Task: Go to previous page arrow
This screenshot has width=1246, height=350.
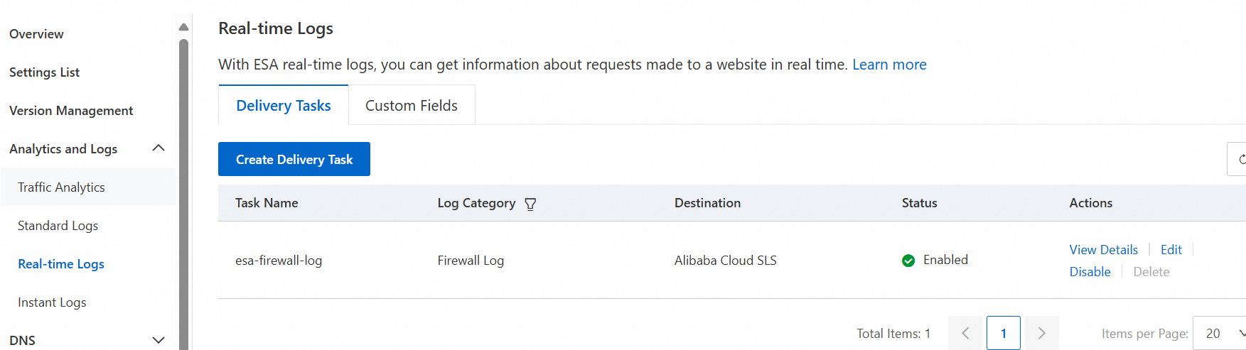Action: click(965, 333)
